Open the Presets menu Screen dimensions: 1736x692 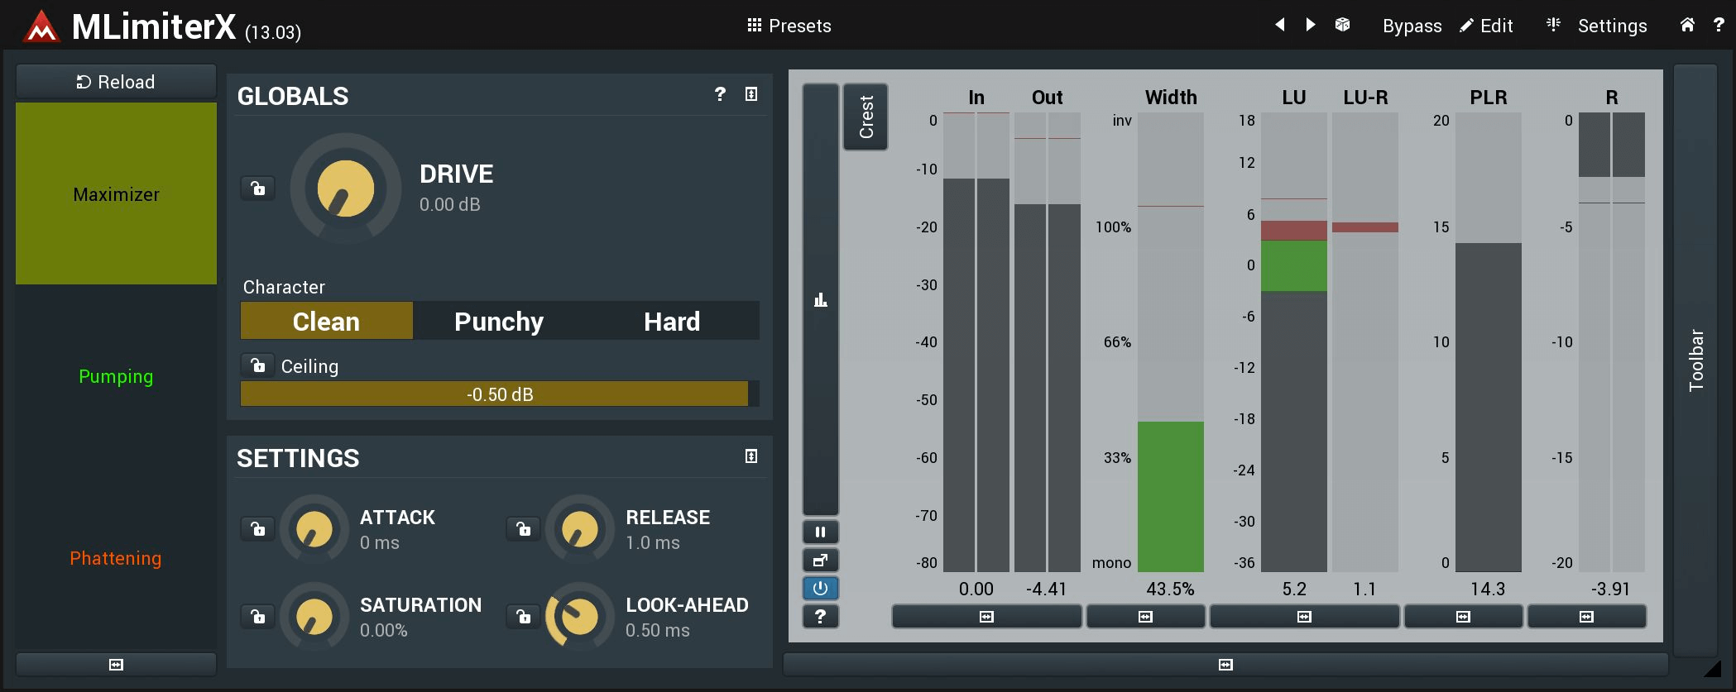pyautogui.click(x=789, y=26)
